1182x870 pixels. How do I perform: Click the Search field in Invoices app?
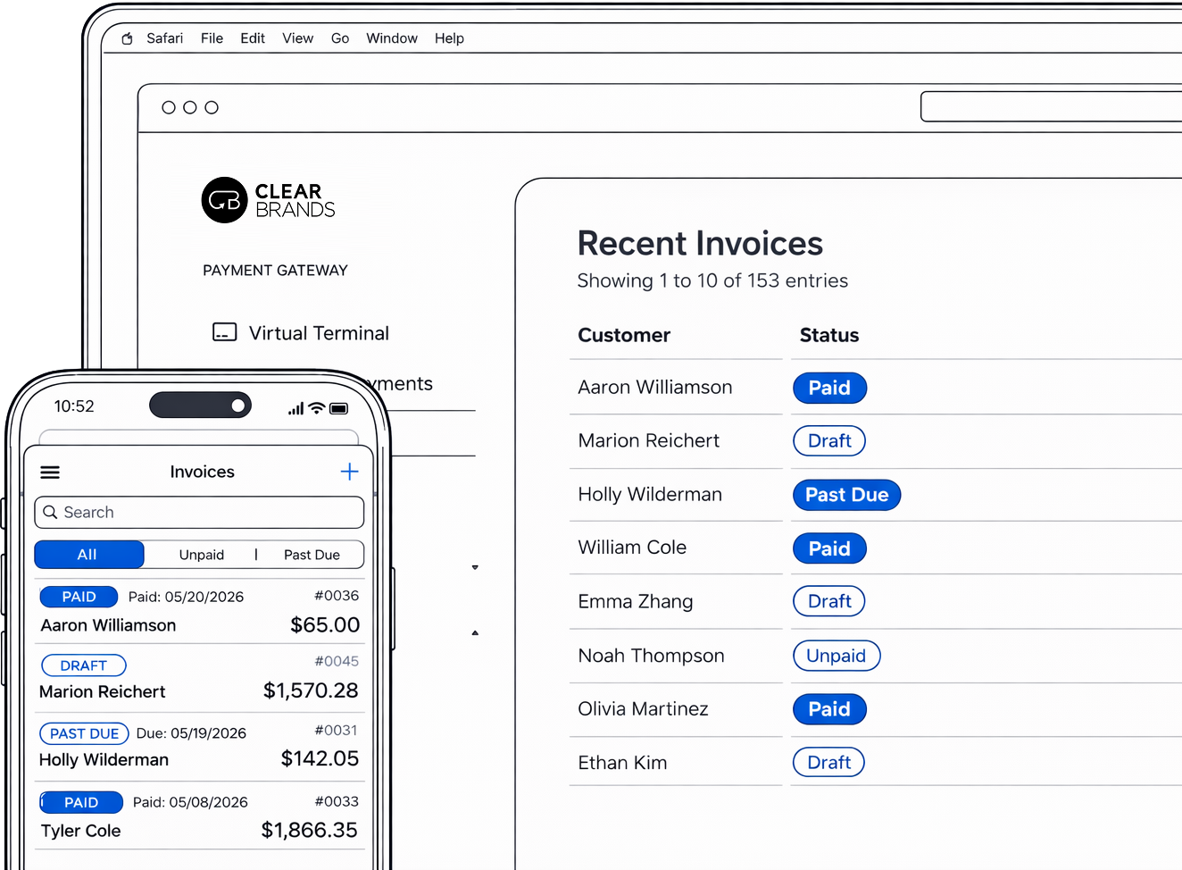coord(210,513)
